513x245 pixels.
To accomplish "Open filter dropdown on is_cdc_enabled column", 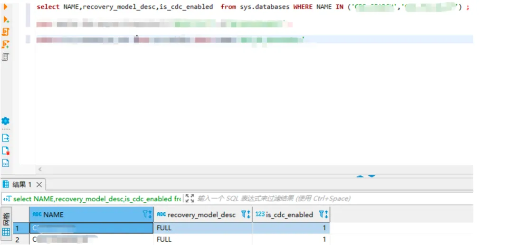I will [x=323, y=215].
